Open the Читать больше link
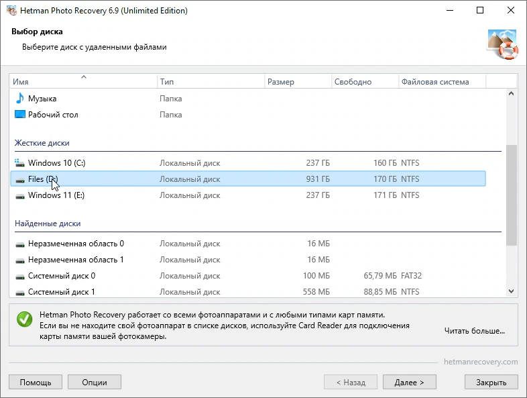 tap(474, 331)
